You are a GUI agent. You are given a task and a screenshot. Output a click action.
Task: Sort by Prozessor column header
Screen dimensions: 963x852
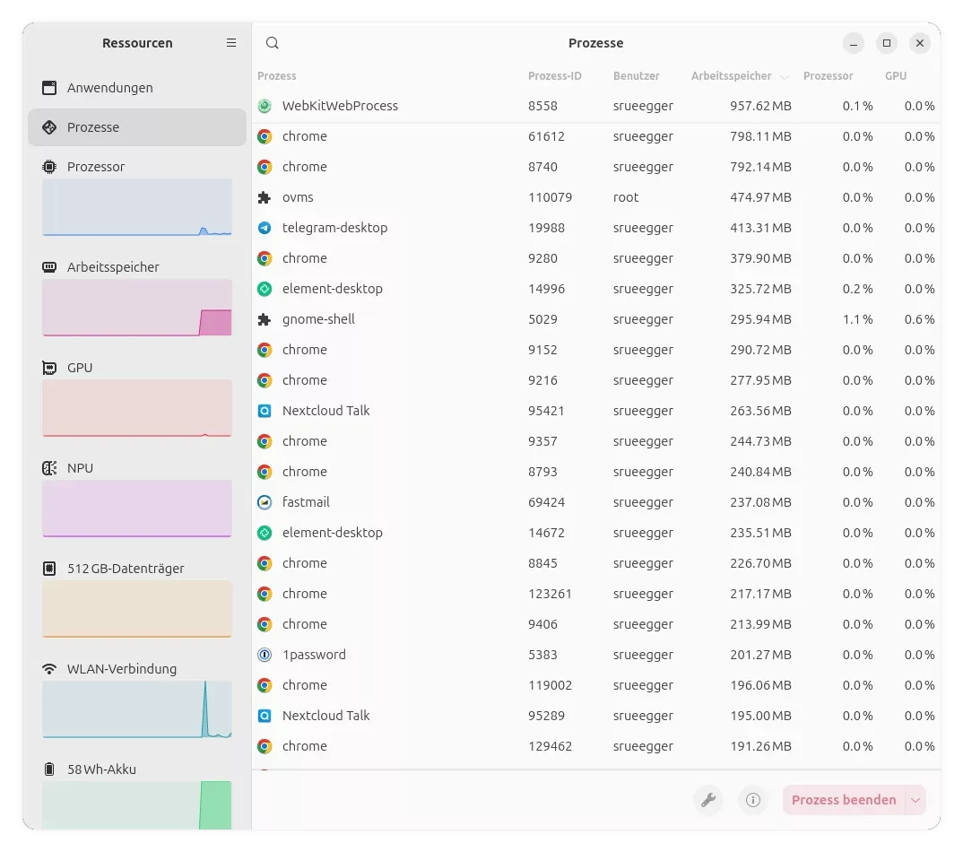coord(828,76)
